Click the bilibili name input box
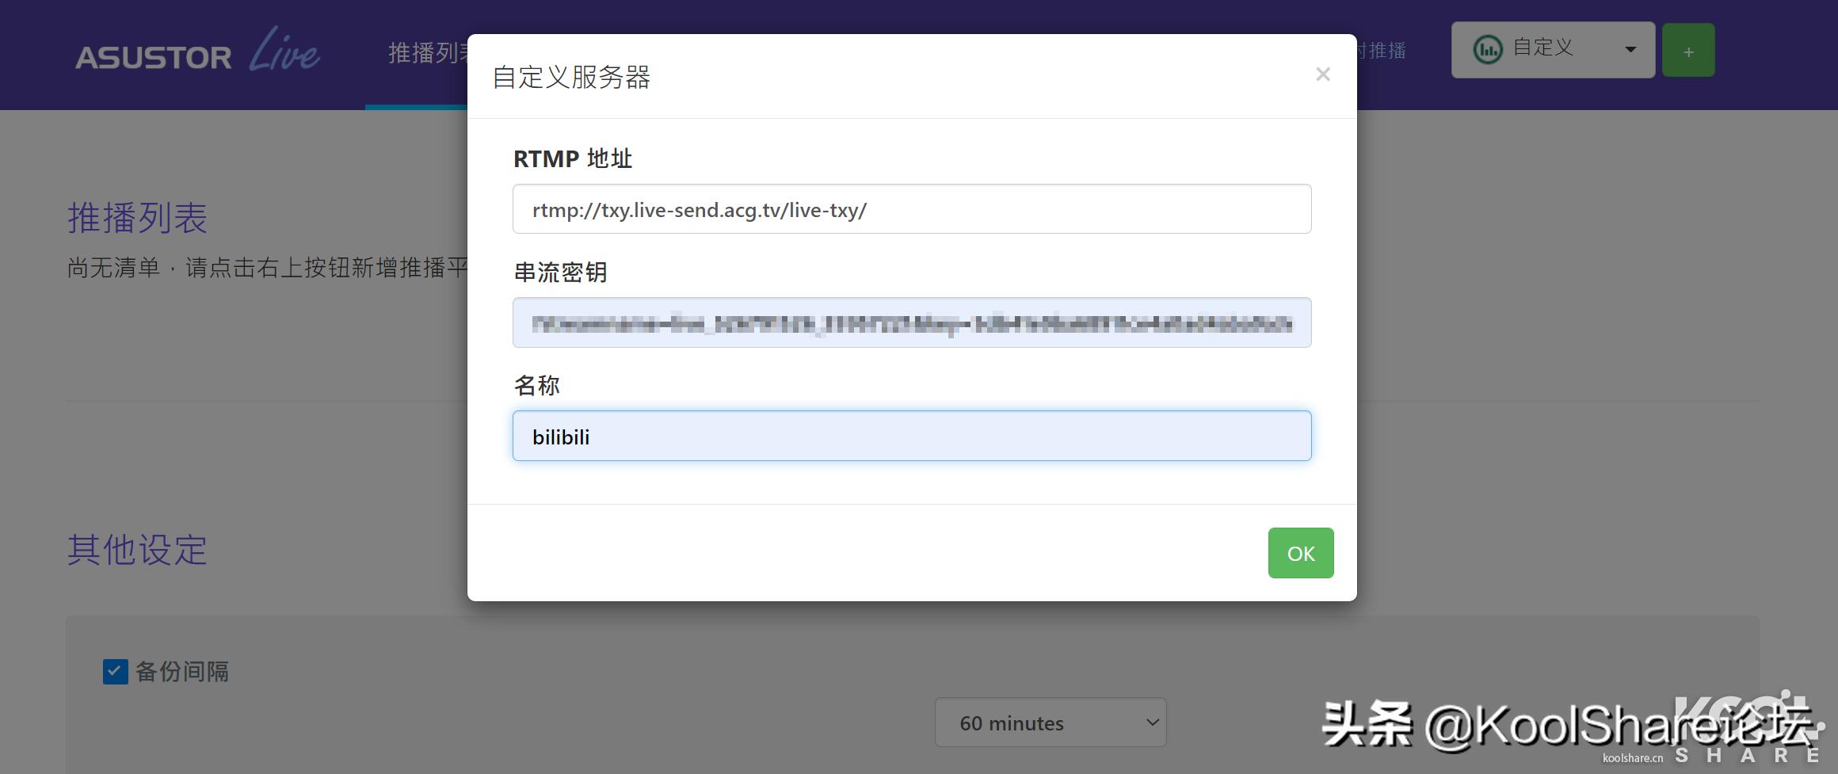This screenshot has height=774, width=1838. point(911,436)
